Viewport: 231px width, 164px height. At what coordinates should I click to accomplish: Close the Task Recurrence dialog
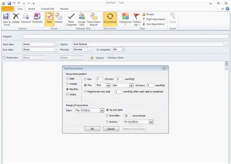(164, 69)
